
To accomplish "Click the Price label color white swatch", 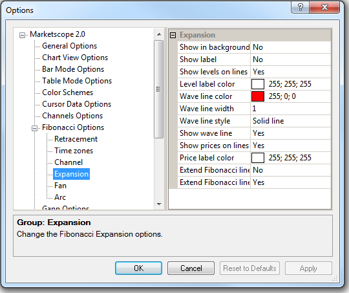I will coord(258,158).
